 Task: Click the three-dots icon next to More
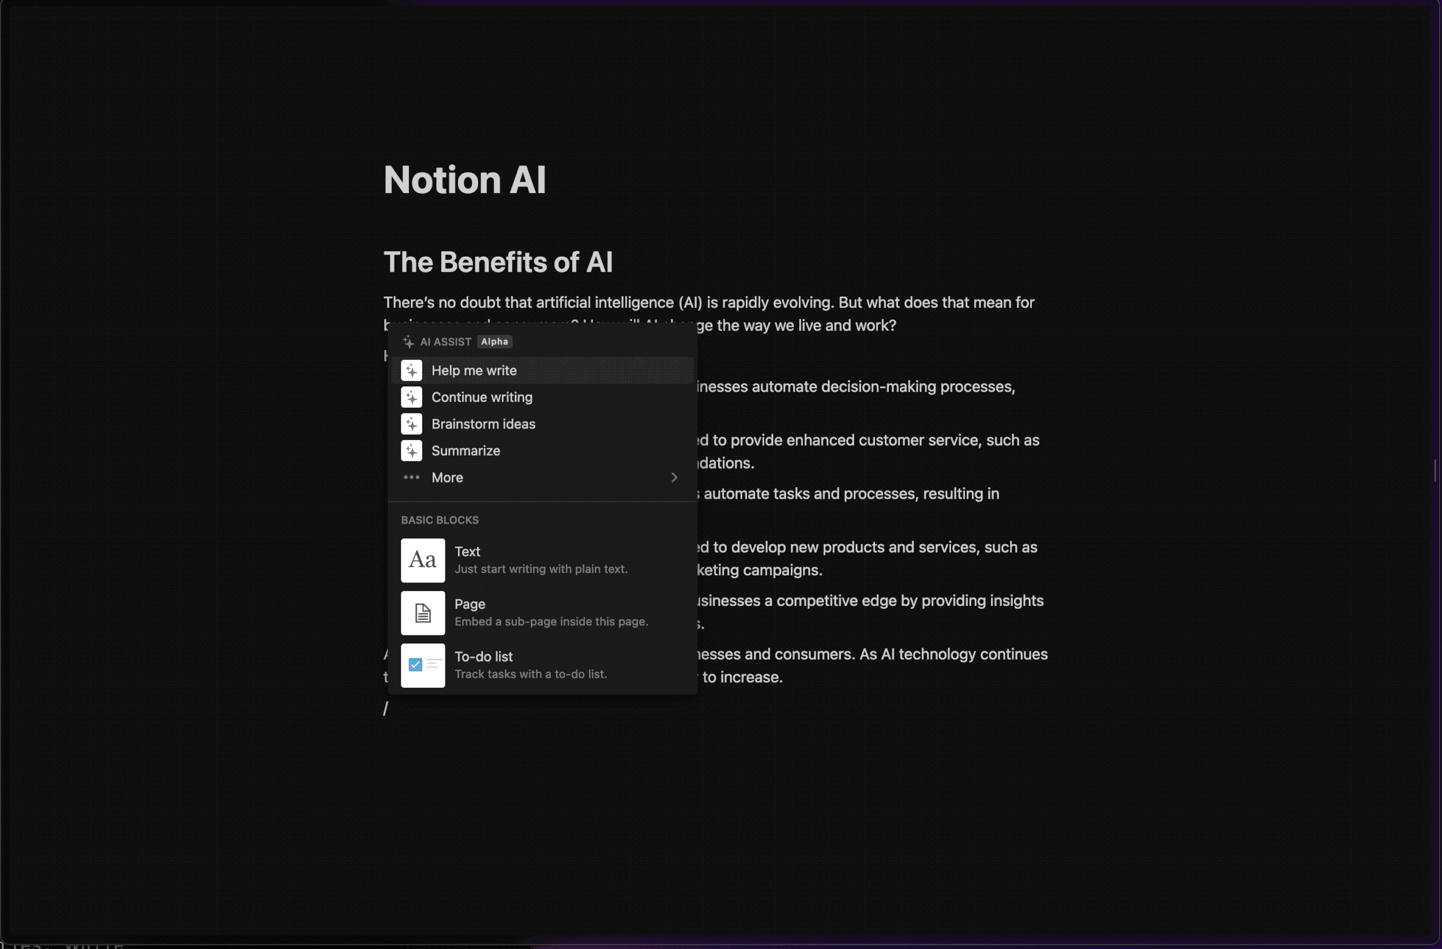tap(411, 477)
